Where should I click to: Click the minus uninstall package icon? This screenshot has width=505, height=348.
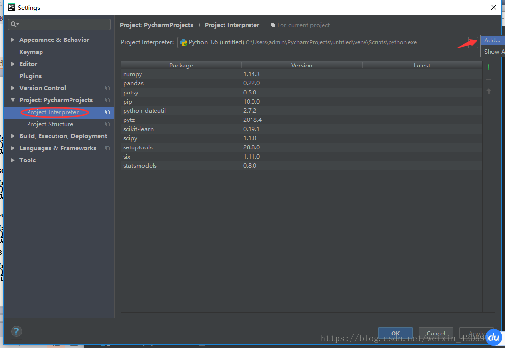pyautogui.click(x=488, y=79)
